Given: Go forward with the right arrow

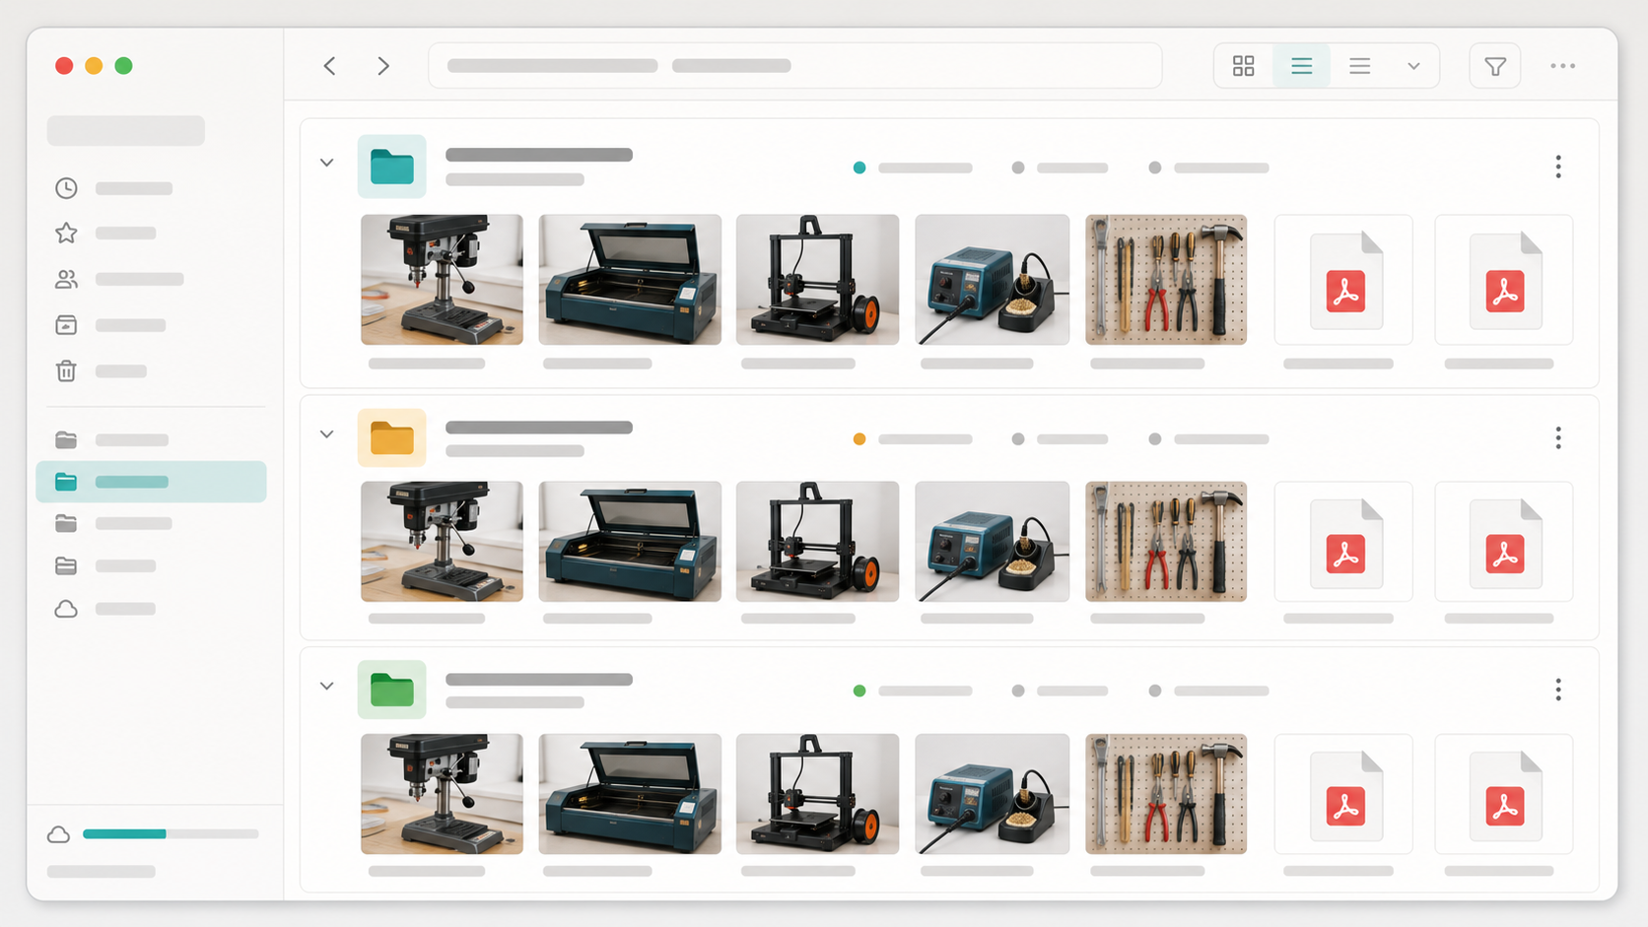Looking at the screenshot, I should click(x=383, y=66).
